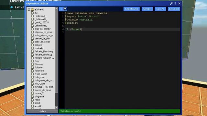The width and height of the screenshot is (207, 116).
Task: Open the _shutdown_ file
Action: (41, 26)
